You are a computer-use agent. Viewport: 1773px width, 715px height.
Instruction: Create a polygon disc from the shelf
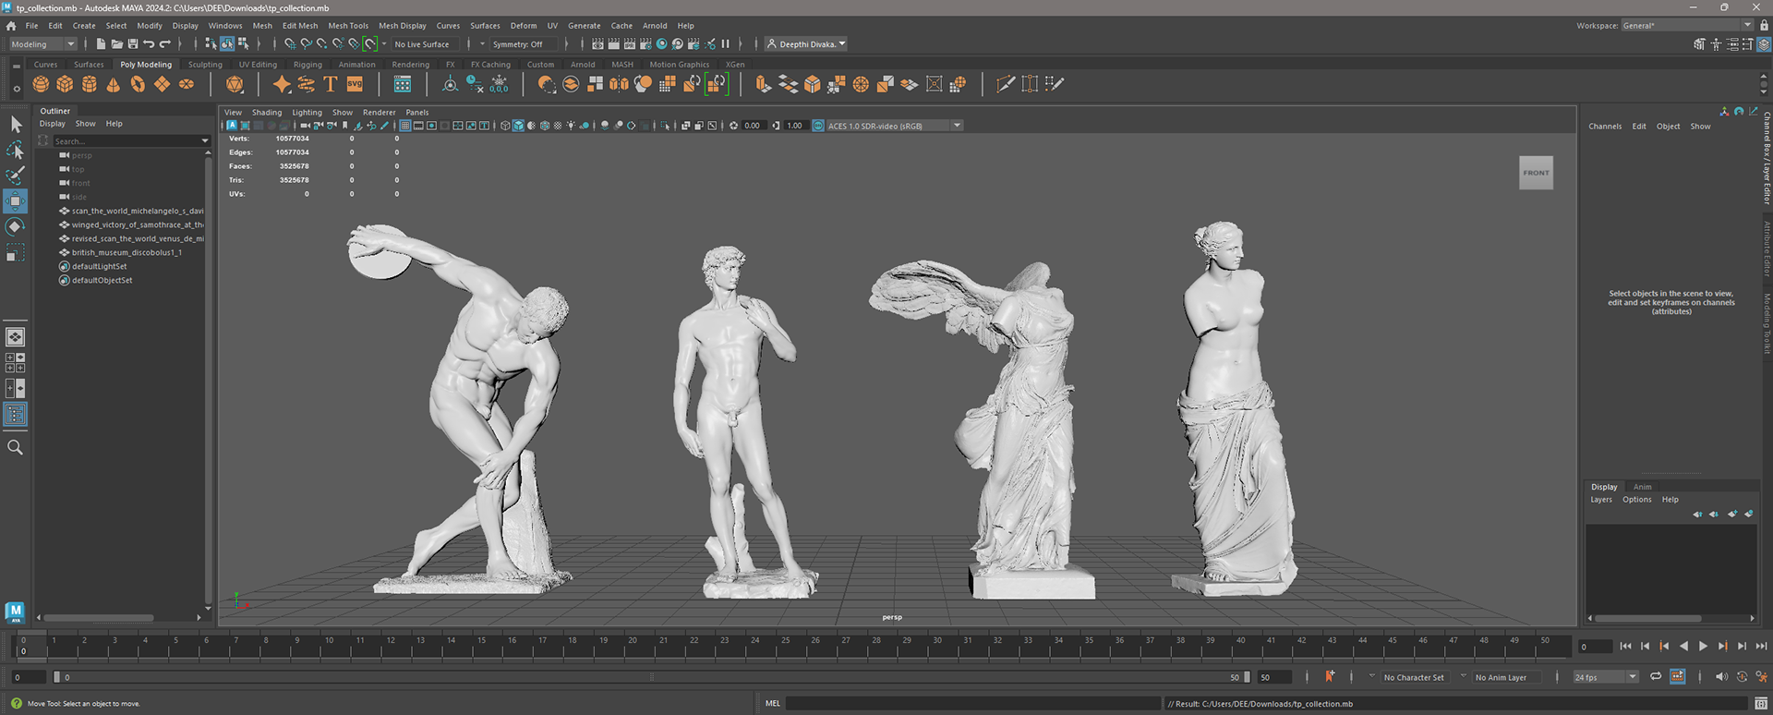(x=187, y=84)
